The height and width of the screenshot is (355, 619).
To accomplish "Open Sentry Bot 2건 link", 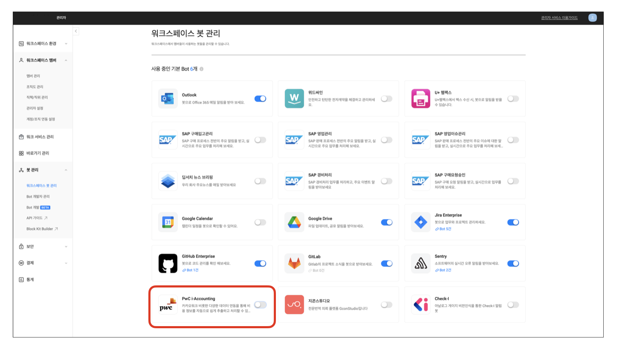I will point(443,270).
